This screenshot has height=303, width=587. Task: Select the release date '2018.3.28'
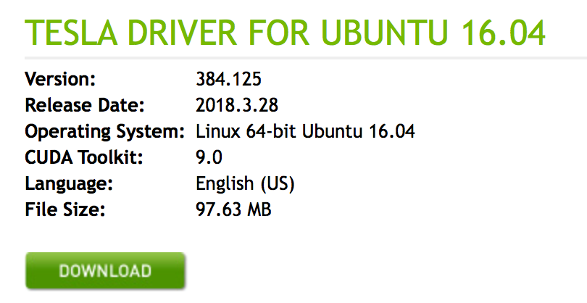(237, 105)
